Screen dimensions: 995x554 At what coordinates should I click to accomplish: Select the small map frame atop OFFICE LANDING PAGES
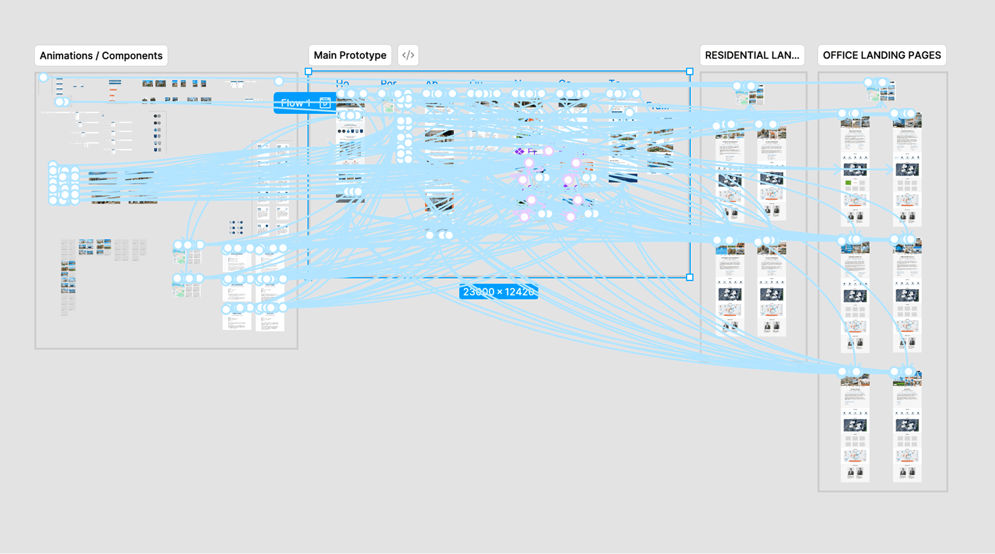(881, 92)
